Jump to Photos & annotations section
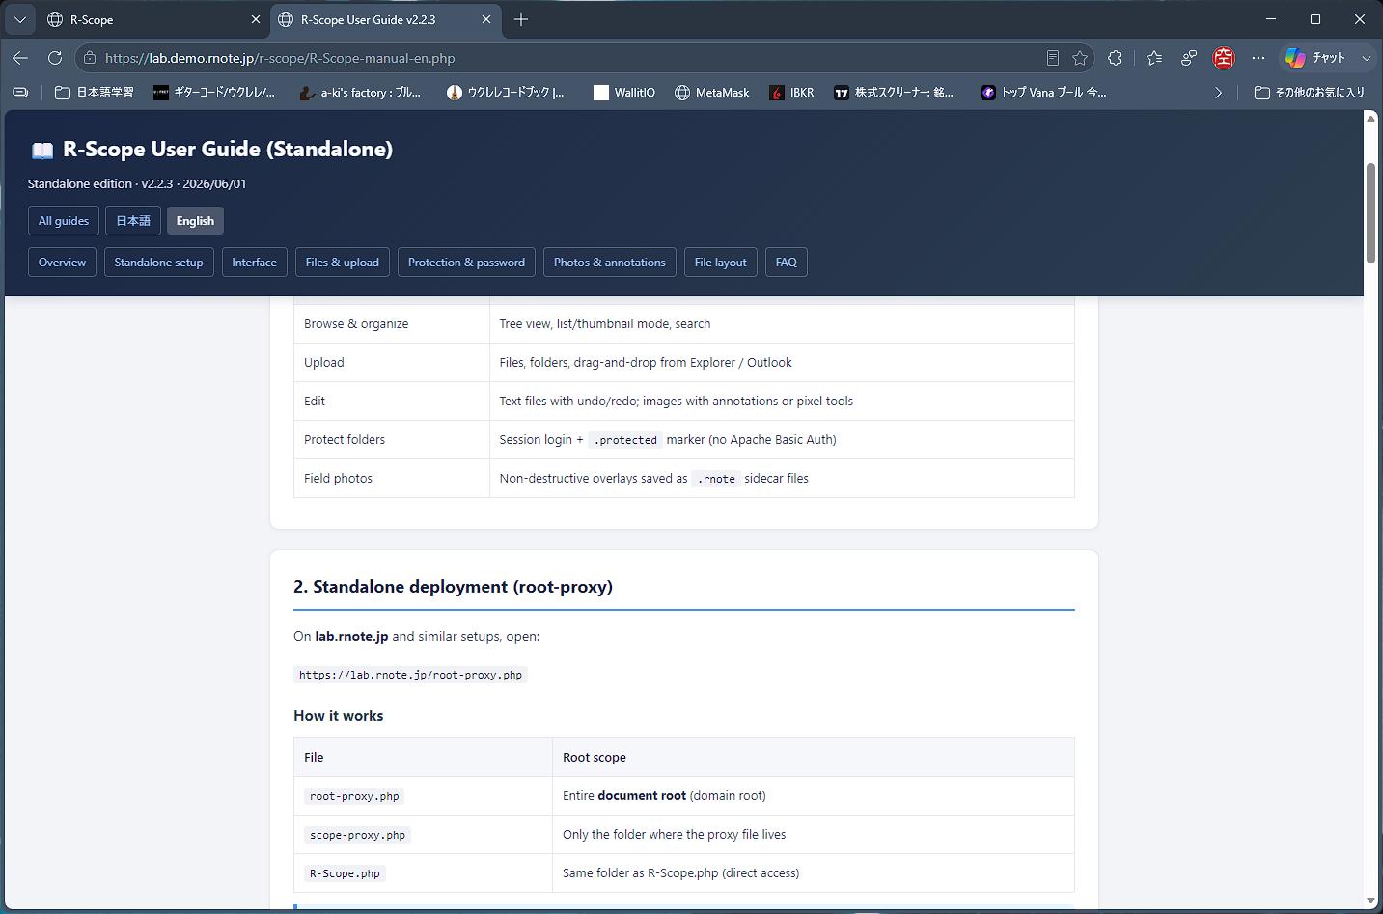 tap(610, 263)
